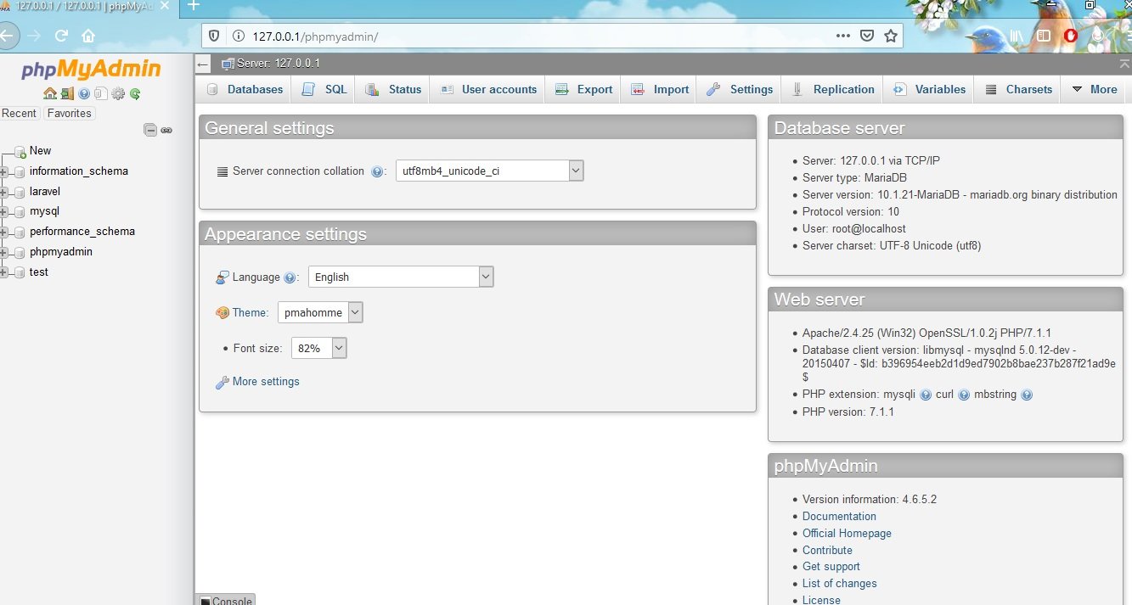Open the browser library icon

pyautogui.click(x=1017, y=36)
